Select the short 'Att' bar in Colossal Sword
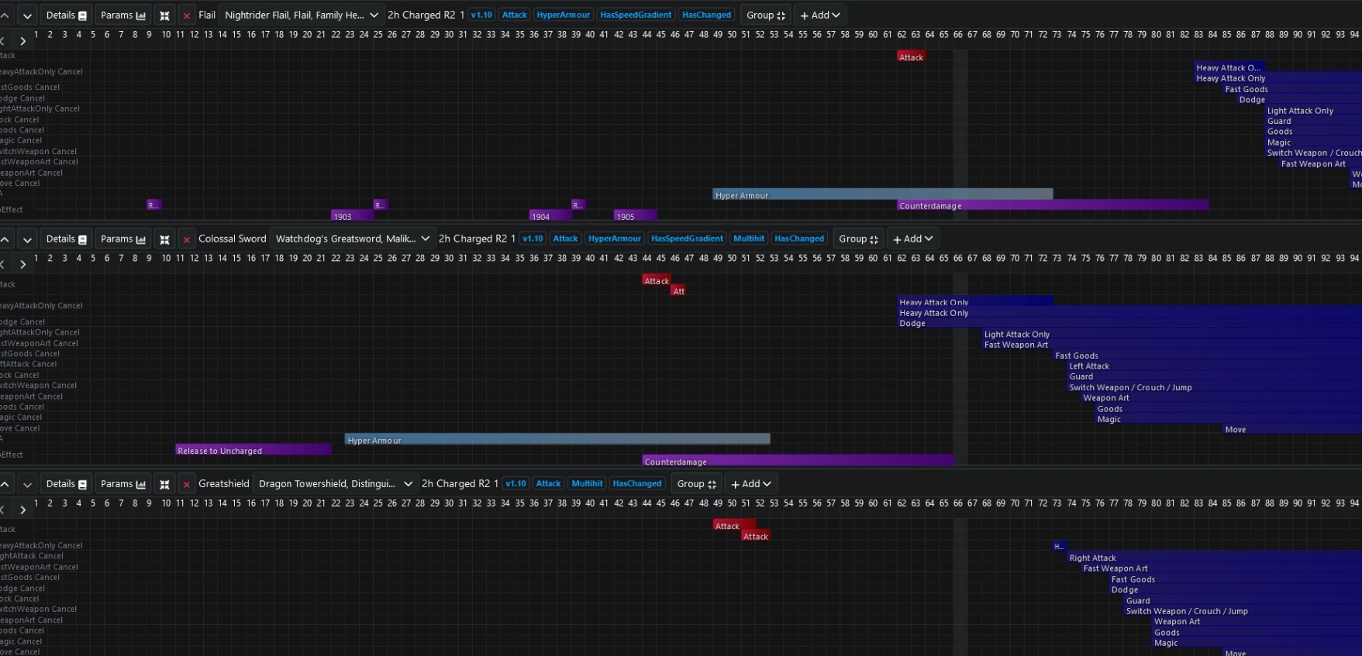1362x656 pixels. click(678, 290)
